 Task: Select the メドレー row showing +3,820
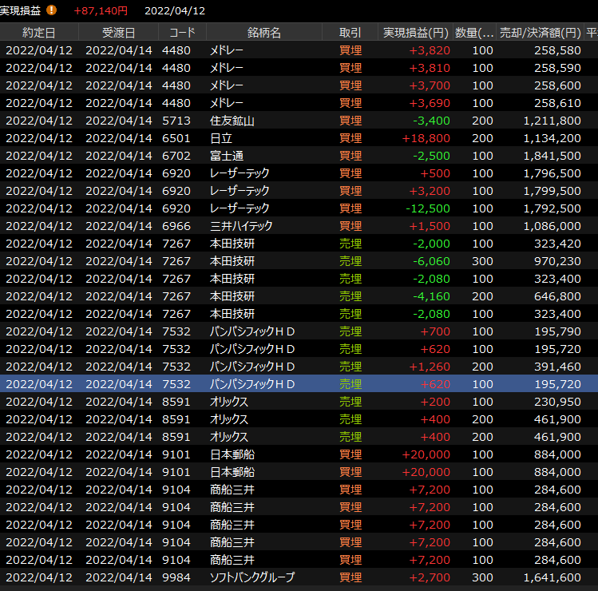point(263,50)
